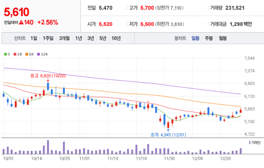This screenshot has height=168, width=264.
Task: Select the 월봉 monthly candle chart
Action: coord(223,38)
